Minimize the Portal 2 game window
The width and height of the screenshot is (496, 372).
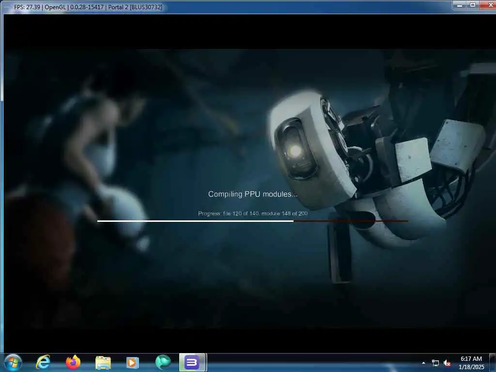(460, 5)
